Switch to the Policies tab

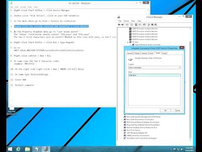click(x=137, y=53)
